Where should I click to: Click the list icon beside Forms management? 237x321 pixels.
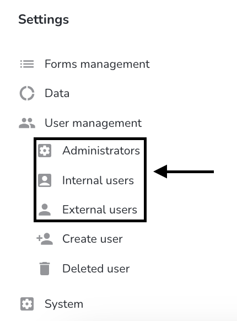tap(27, 64)
